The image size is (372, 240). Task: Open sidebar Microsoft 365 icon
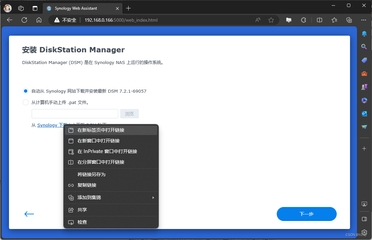(x=364, y=100)
